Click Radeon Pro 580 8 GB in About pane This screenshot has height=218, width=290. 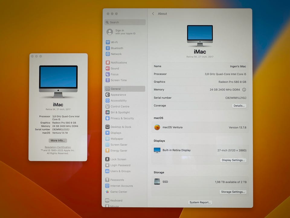[x=232, y=82]
